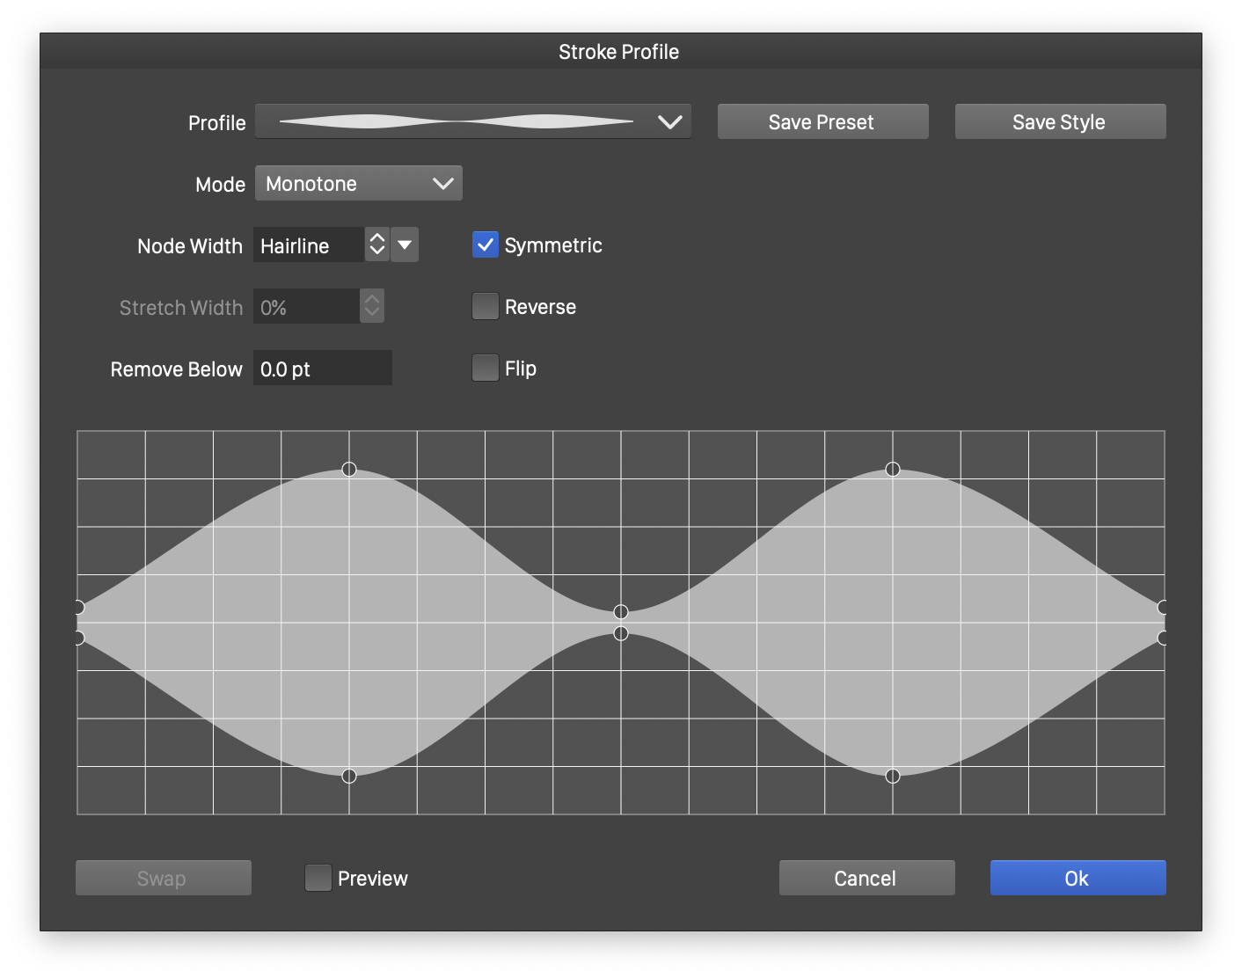The height and width of the screenshot is (978, 1242).
Task: Confirm with the Ok button
Action: 1078,878
